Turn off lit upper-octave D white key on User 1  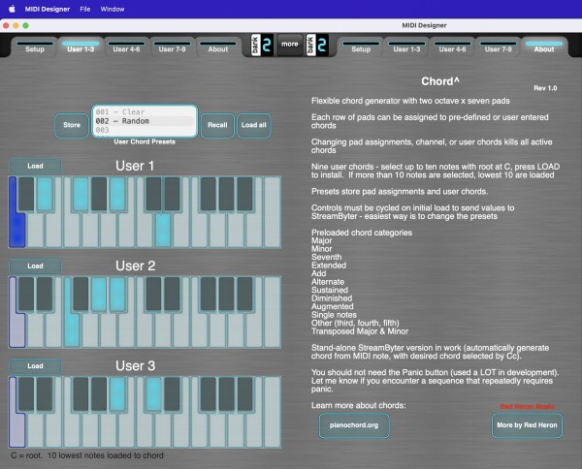click(163, 232)
